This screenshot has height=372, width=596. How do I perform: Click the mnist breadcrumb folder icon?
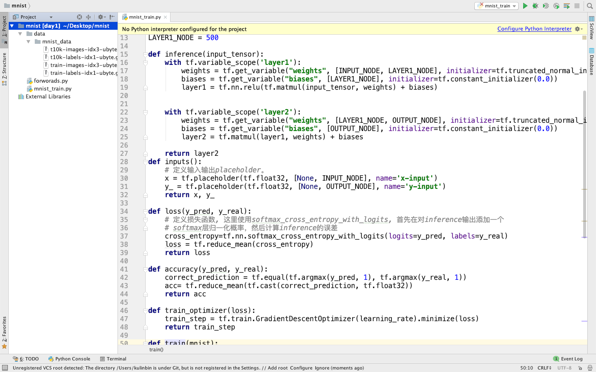click(7, 5)
